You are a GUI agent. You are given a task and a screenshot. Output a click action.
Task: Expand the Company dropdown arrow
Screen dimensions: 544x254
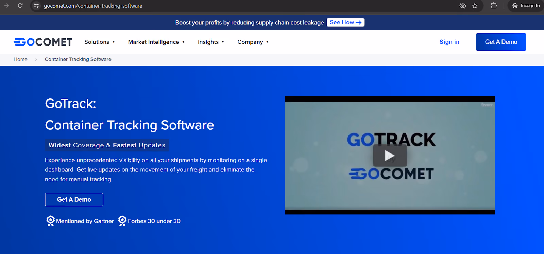[267, 42]
